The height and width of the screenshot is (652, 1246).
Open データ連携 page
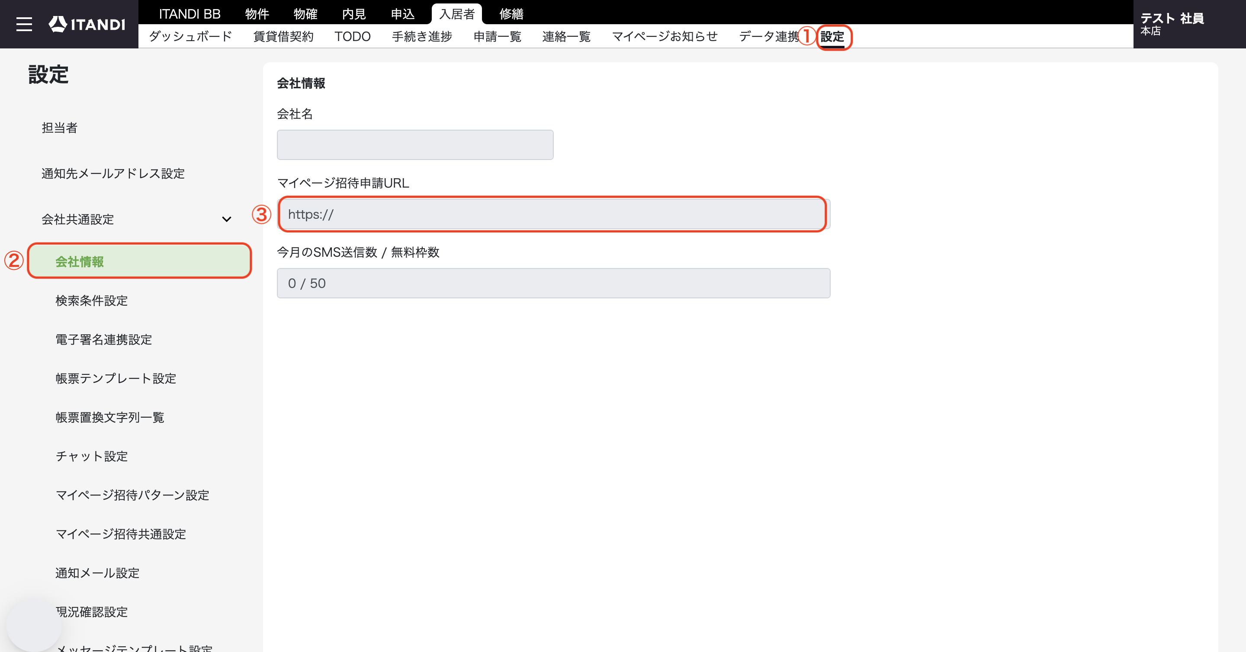coord(769,36)
